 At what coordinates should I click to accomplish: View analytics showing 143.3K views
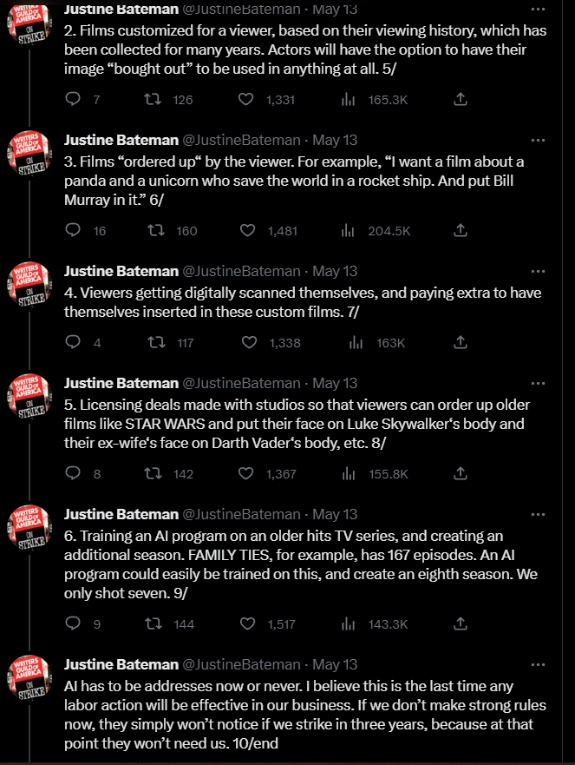click(x=375, y=624)
